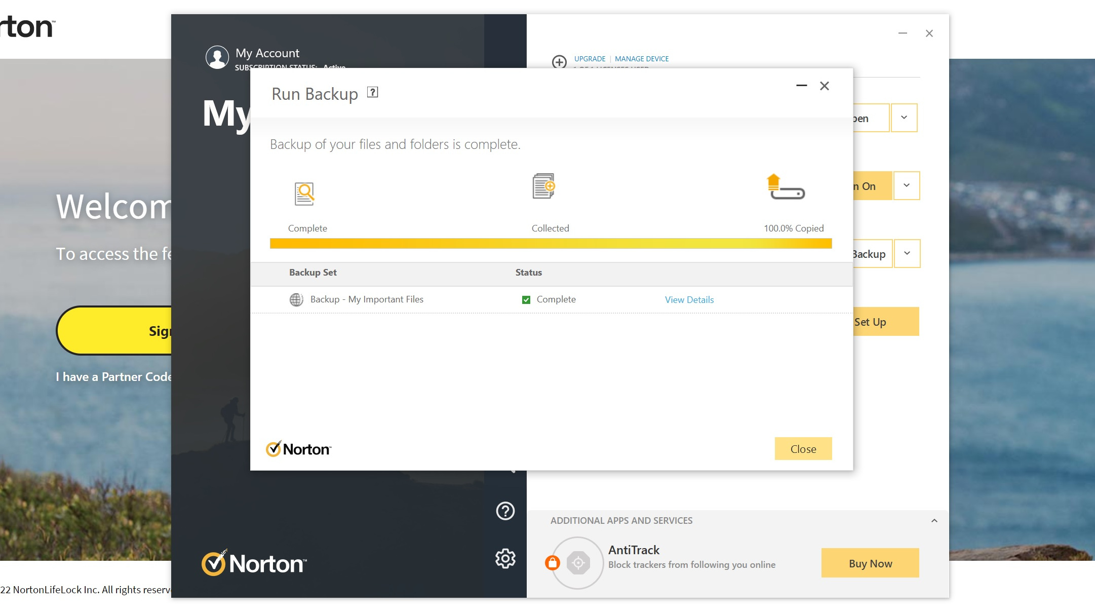Viewport: 1095px width, 616px height.
Task: Click the Turn On button behind dialog
Action: tap(873, 185)
